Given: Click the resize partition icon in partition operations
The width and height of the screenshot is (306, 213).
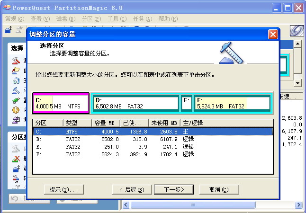Looking at the screenshot, I should 16,169.
